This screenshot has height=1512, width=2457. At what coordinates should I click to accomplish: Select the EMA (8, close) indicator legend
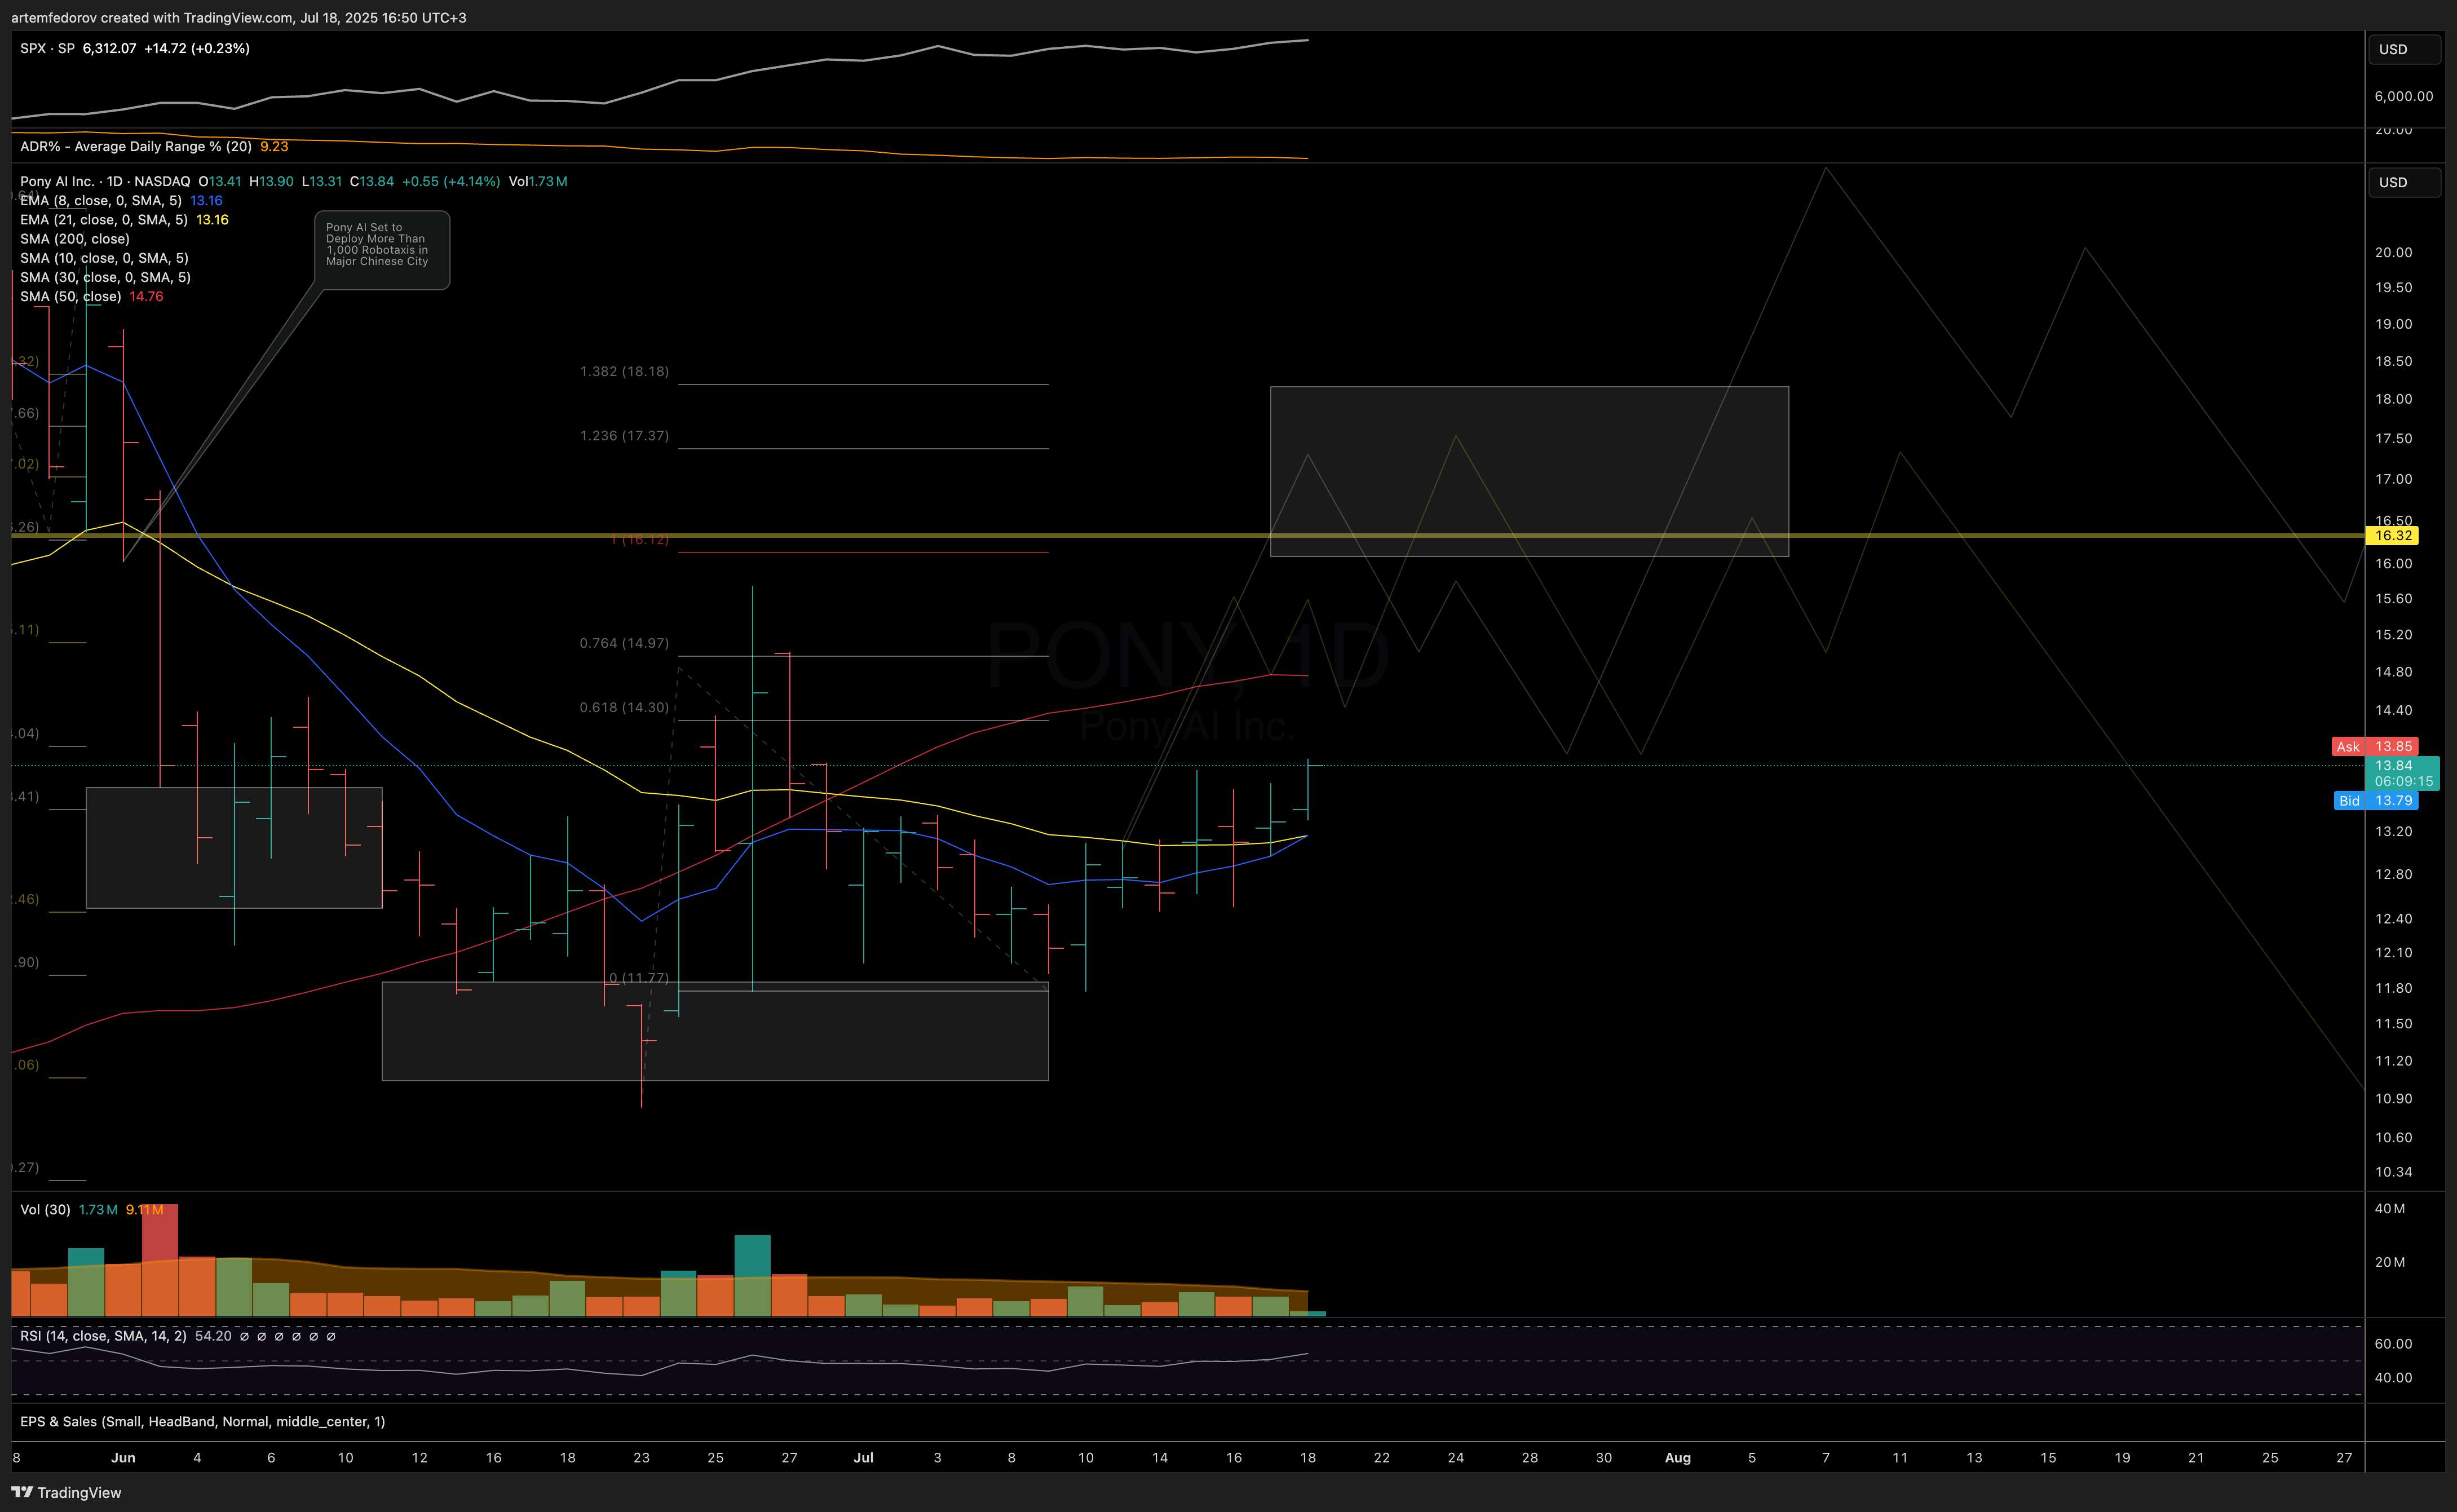(101, 200)
